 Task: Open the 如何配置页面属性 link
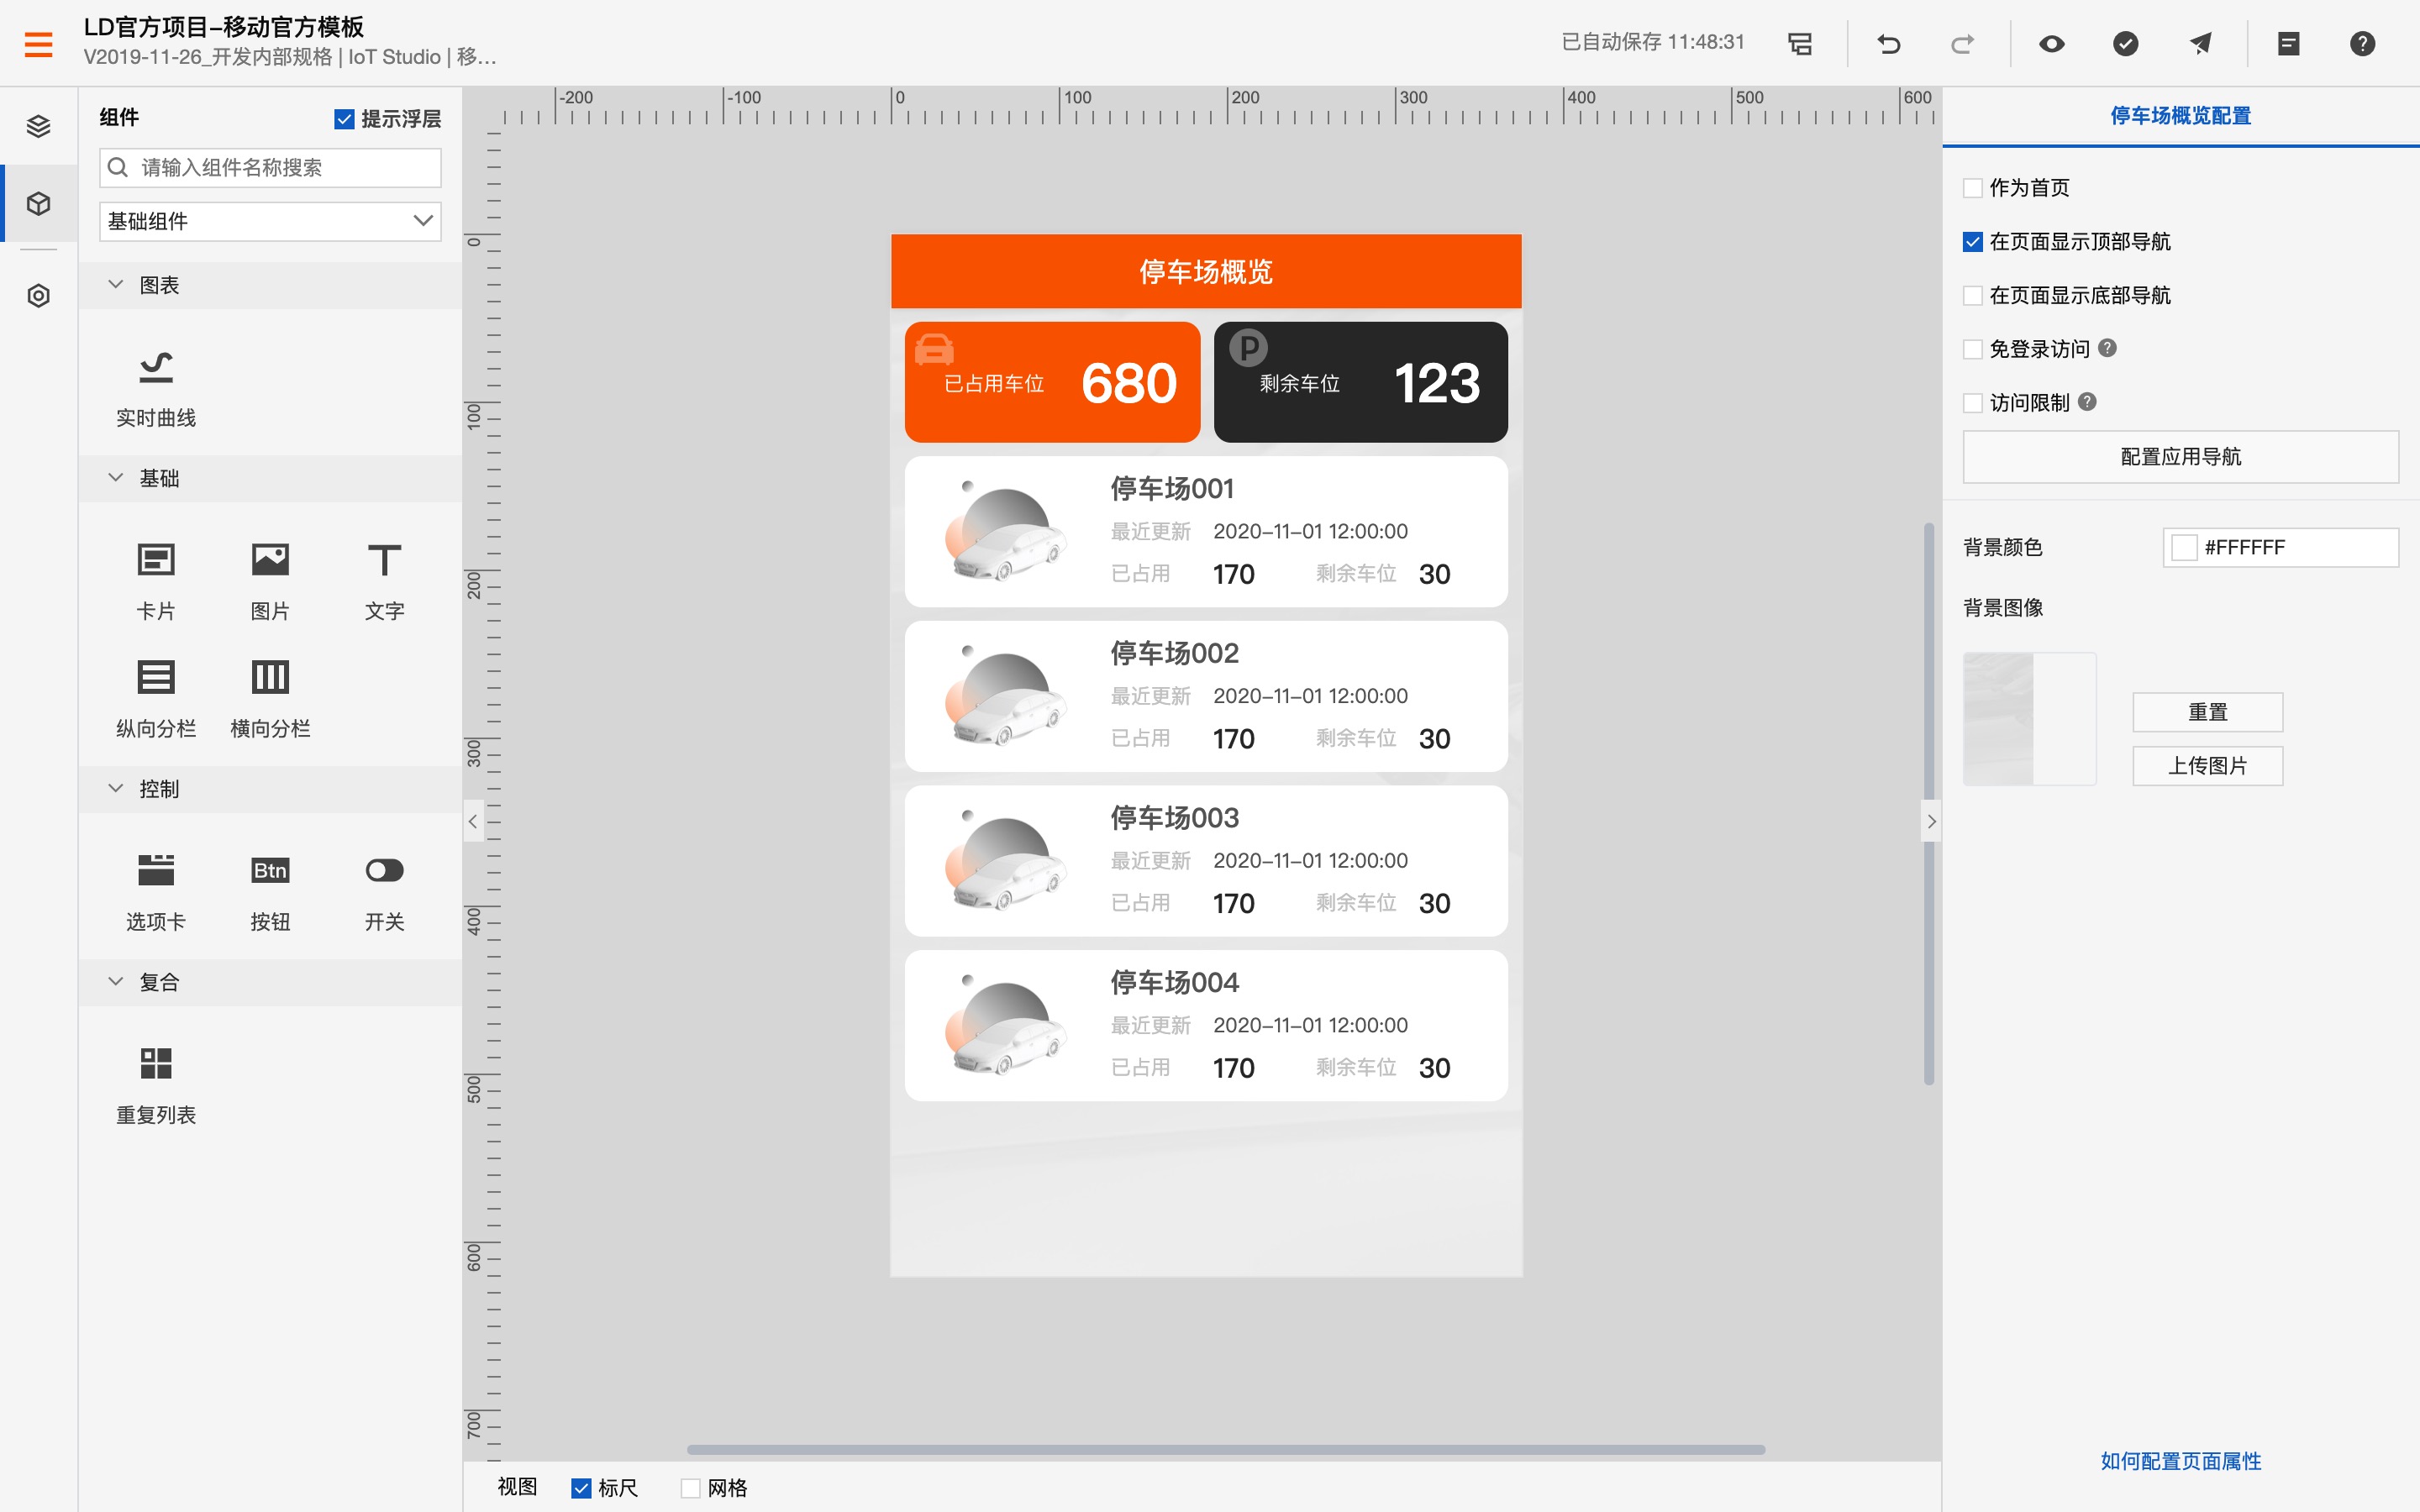tap(2180, 1461)
